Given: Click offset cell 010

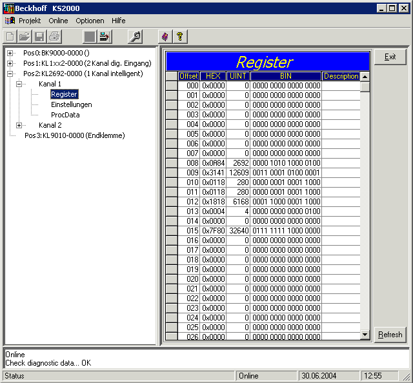Looking at the screenshot, I should 189,182.
